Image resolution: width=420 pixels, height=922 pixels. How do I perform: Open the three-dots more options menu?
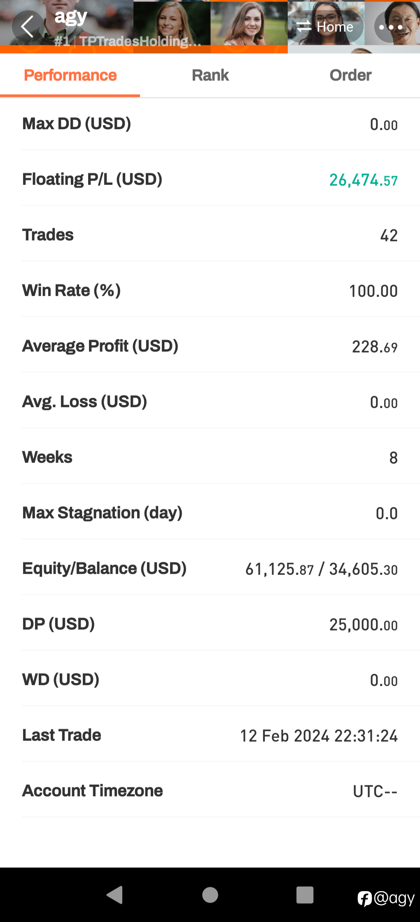point(390,27)
